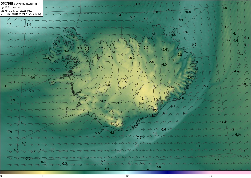The height and width of the screenshot is (178, 251).
Task: Click the 7.2 value south of Iceland
Action: (139, 137)
